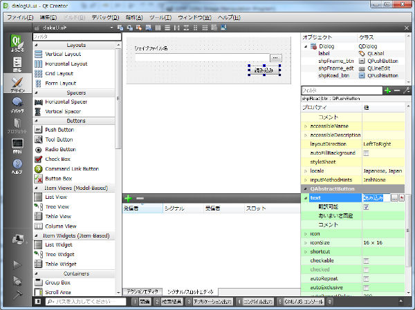Screen dimensions: 415x310
Task: Click the Build hammer icon
Action: pyautogui.click(x=17, y=294)
